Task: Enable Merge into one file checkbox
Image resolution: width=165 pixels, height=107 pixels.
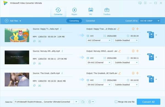Action: pyautogui.click(x=116, y=102)
